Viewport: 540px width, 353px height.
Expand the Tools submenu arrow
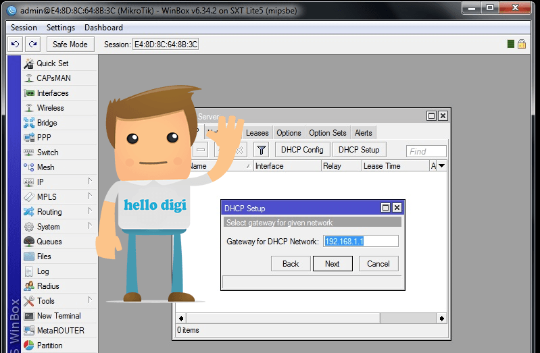click(90, 300)
